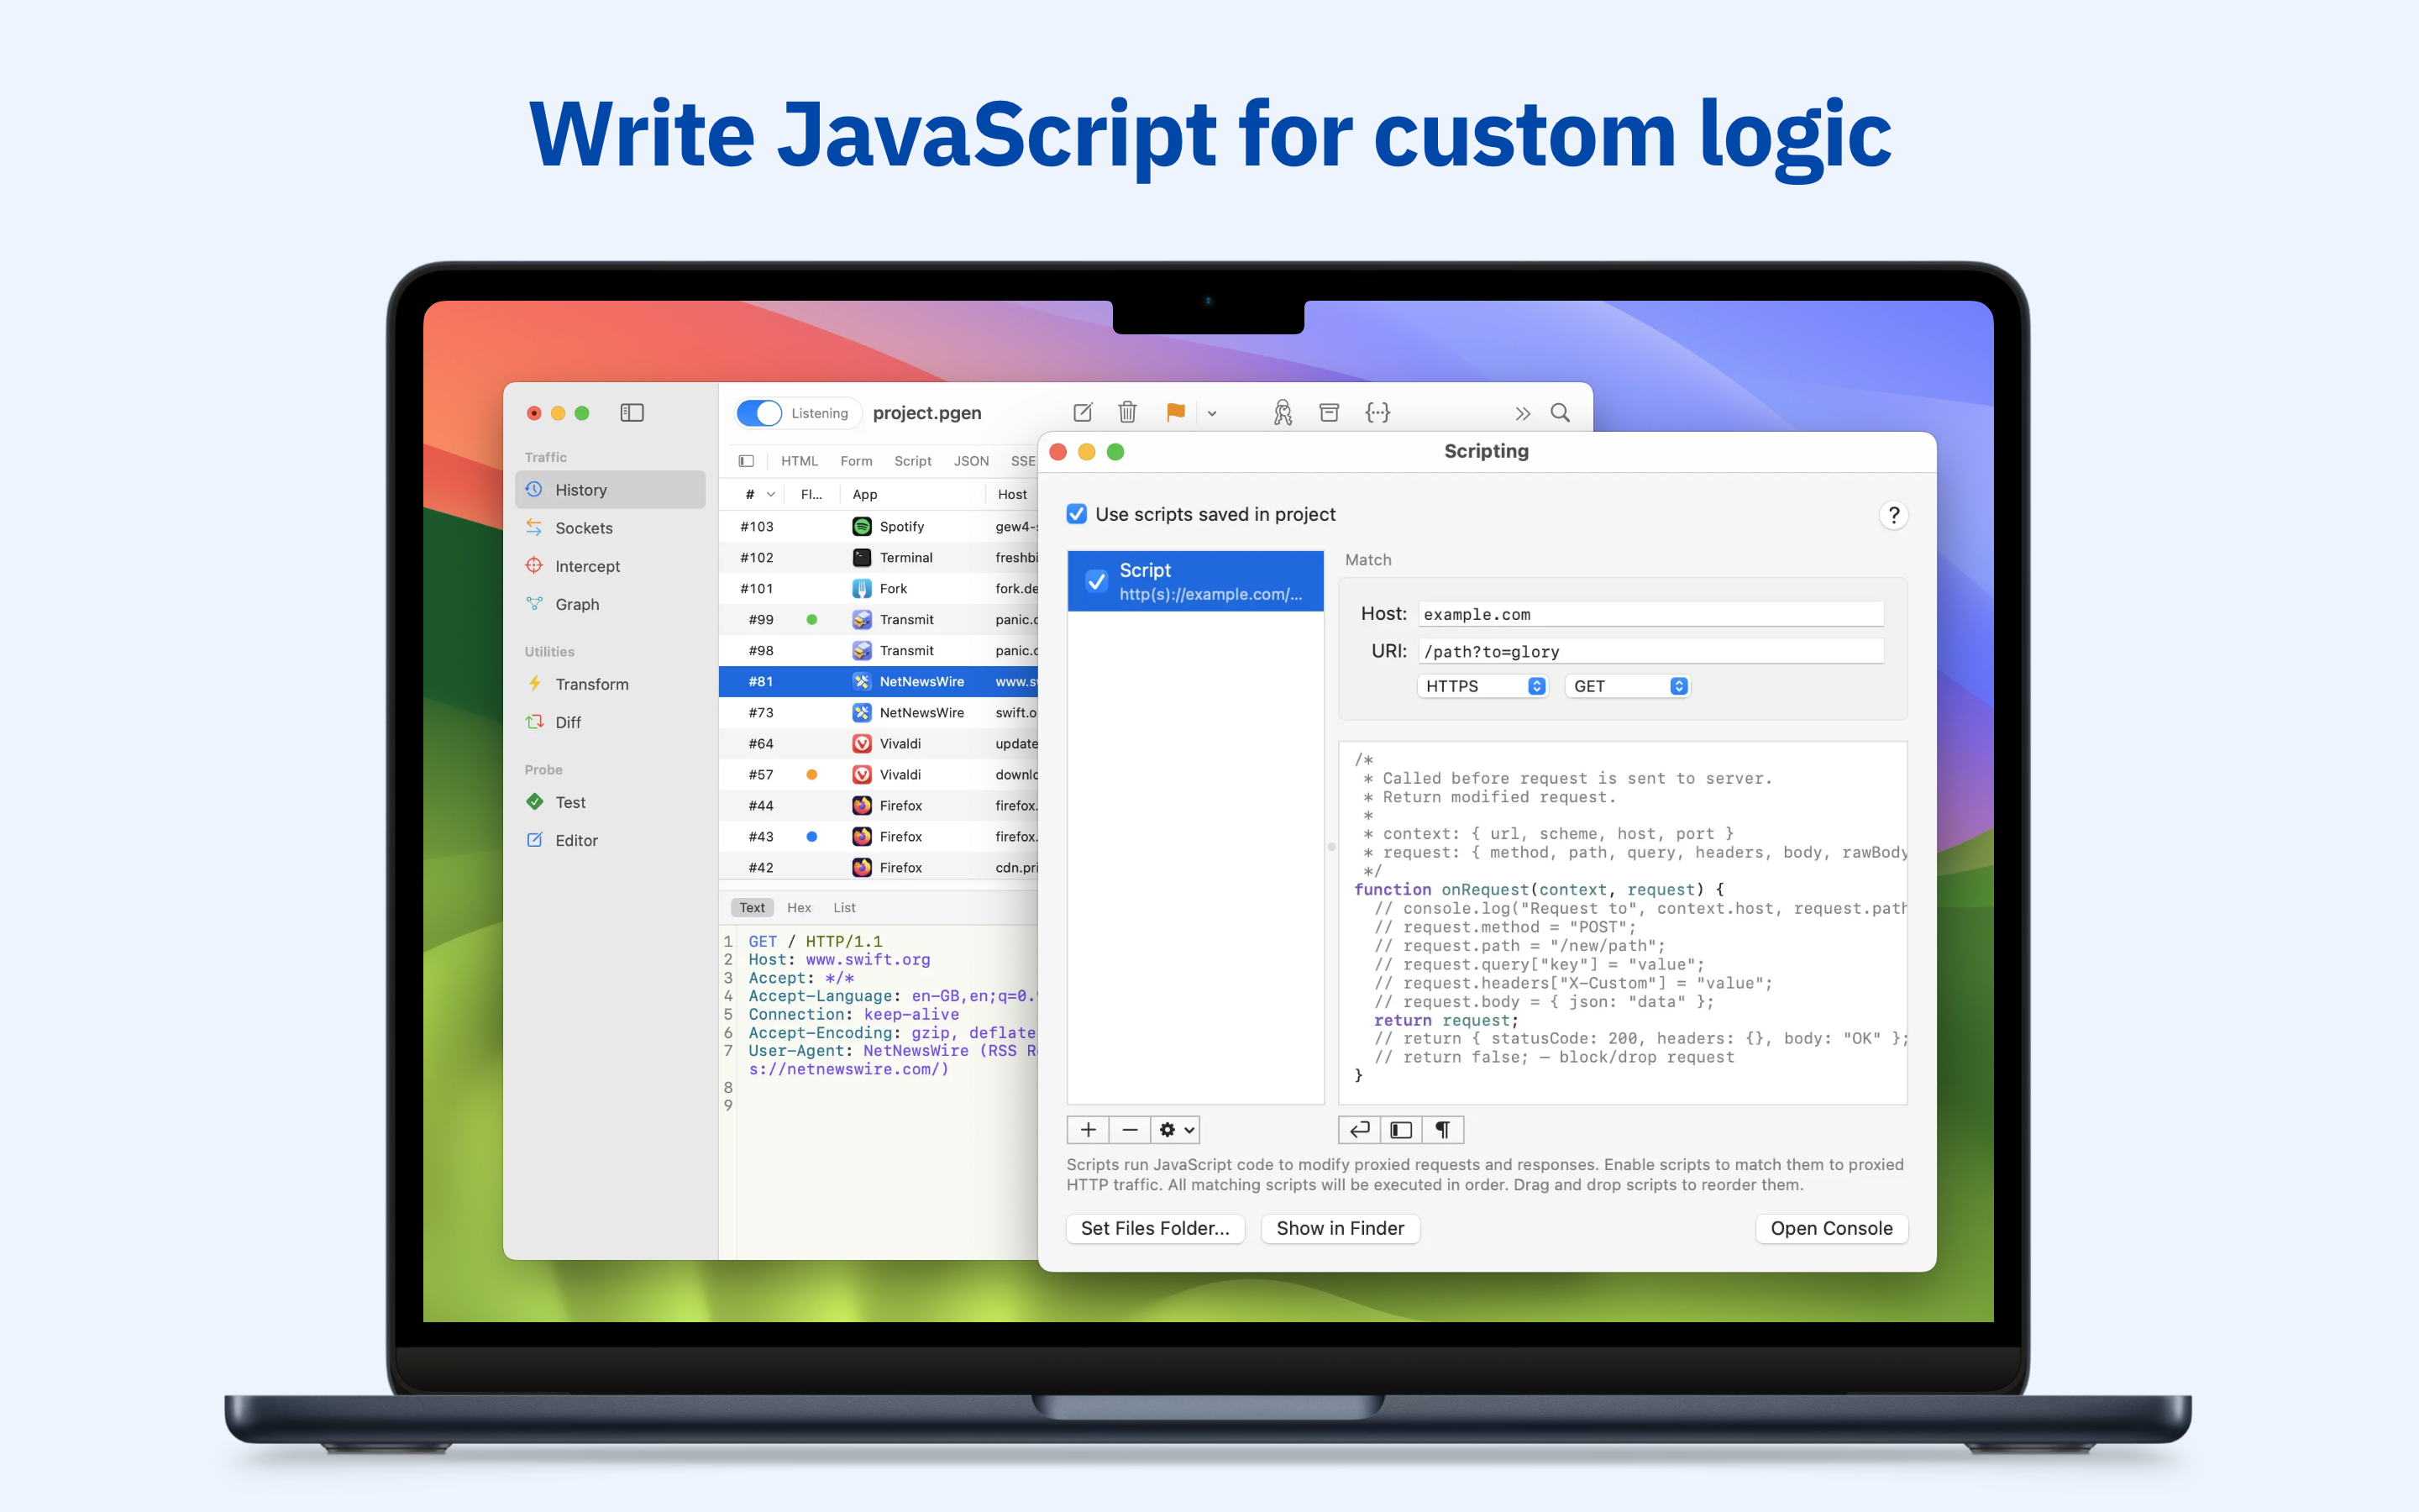This screenshot has height=1512, width=2419.
Task: Switch to the List view tab
Action: tap(843, 907)
